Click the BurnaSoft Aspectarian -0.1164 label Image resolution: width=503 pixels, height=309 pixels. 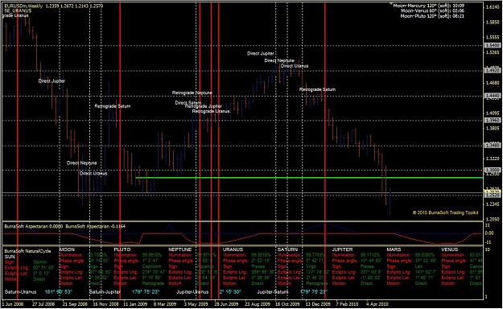coord(95,226)
